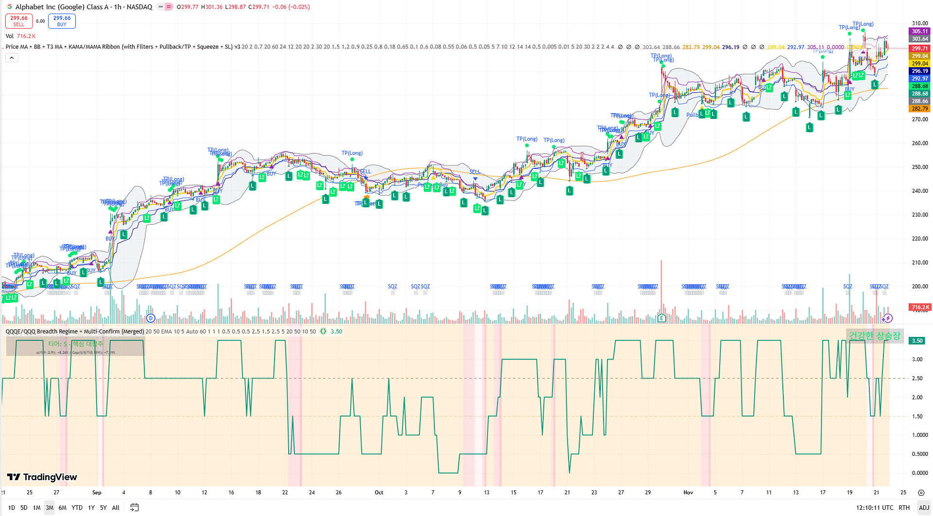Click the Google symbol logo icon
This screenshot has width=933, height=516.
click(9, 7)
